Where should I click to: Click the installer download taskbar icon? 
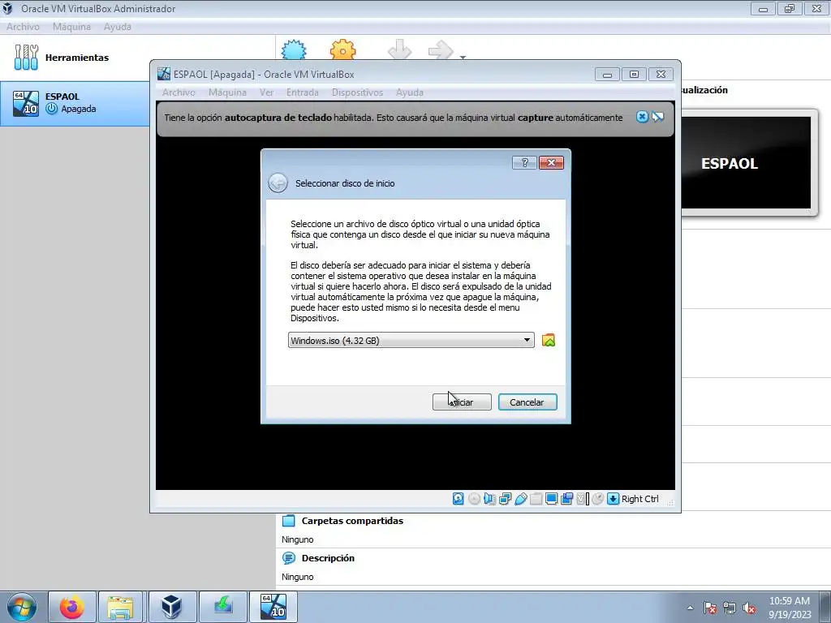point(223,607)
